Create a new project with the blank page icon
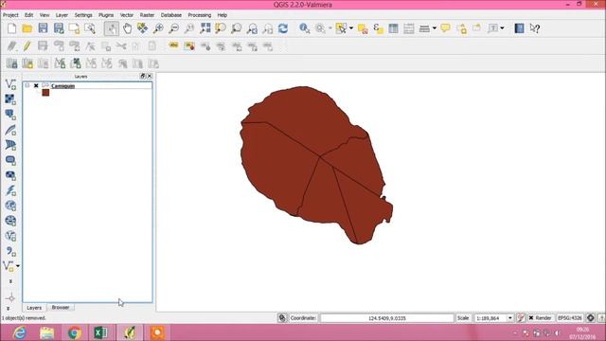This screenshot has width=606, height=341. (x=12, y=28)
